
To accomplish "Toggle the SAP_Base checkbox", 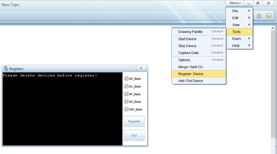I will [x=127, y=109].
